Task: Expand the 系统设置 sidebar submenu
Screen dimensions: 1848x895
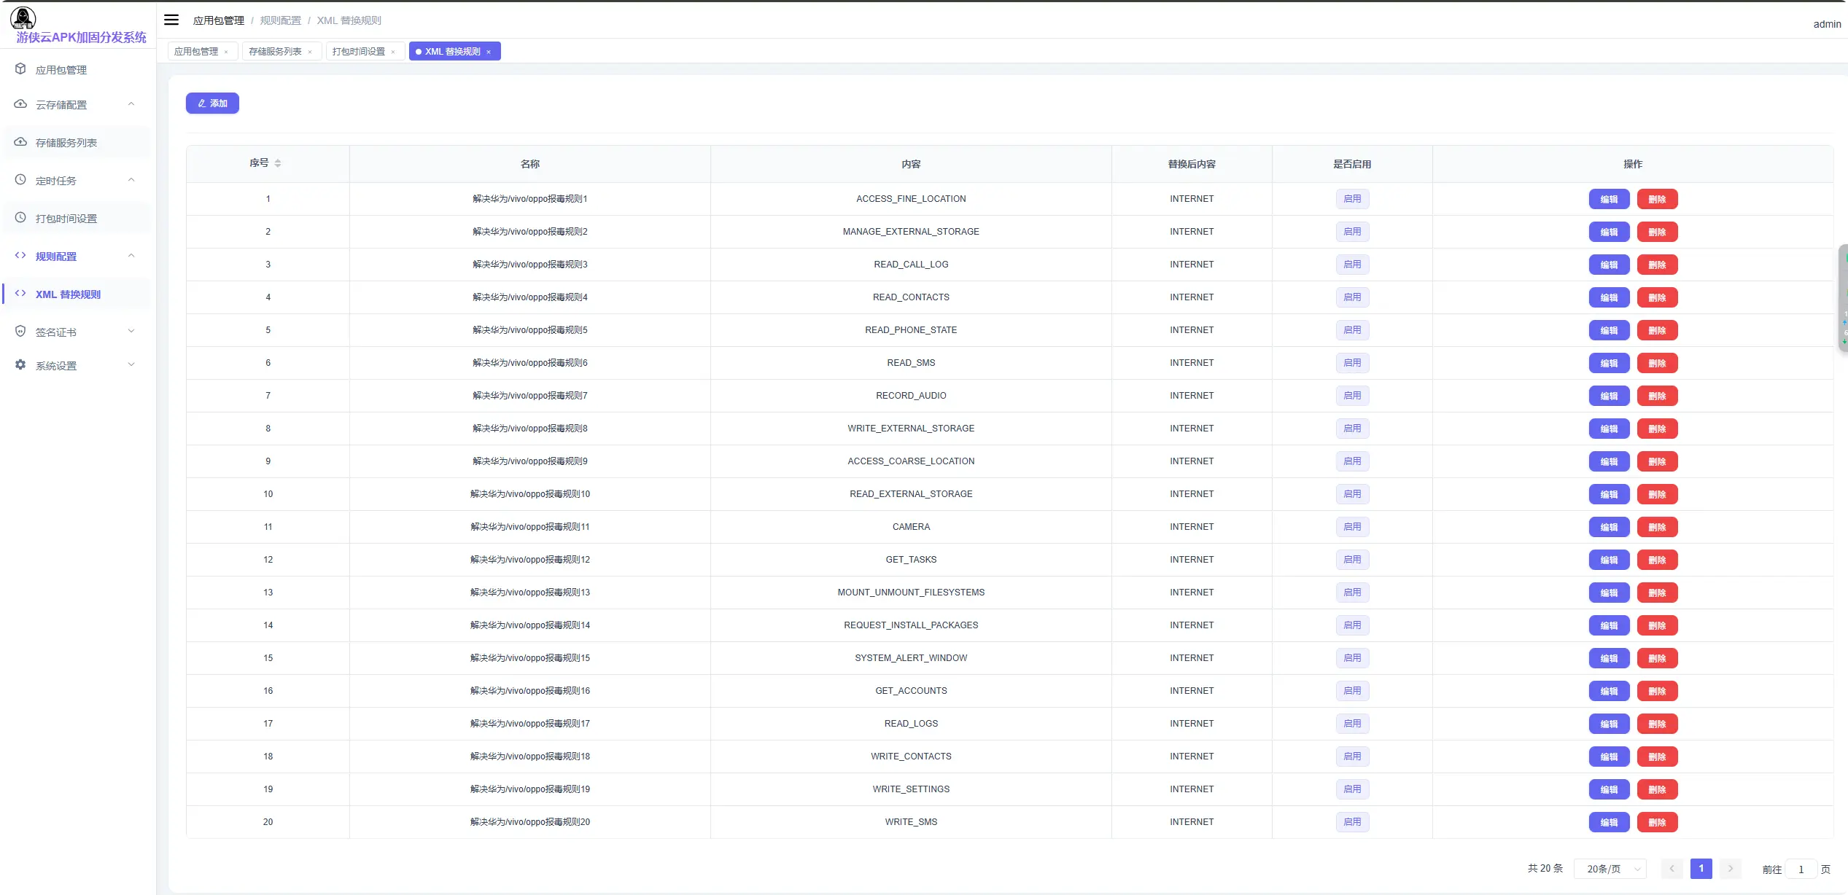Action: click(131, 365)
